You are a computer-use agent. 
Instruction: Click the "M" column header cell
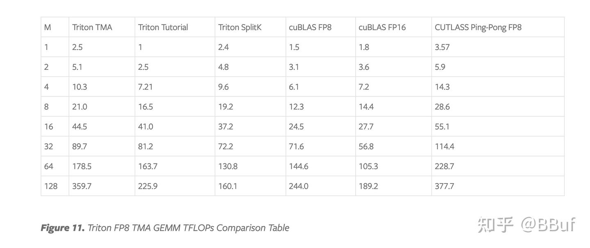click(x=48, y=27)
